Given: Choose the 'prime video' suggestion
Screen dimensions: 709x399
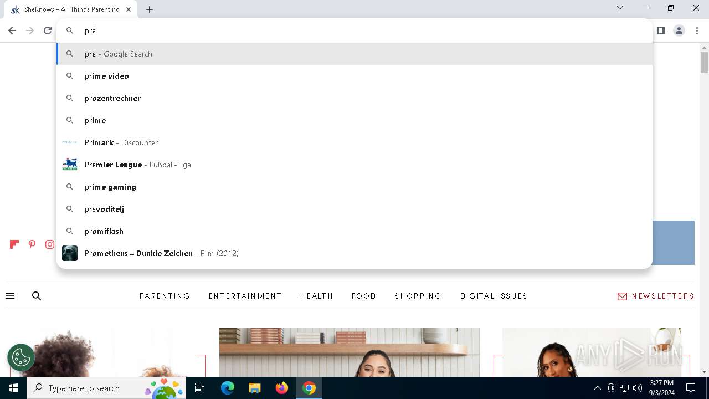Looking at the screenshot, I should point(354,76).
